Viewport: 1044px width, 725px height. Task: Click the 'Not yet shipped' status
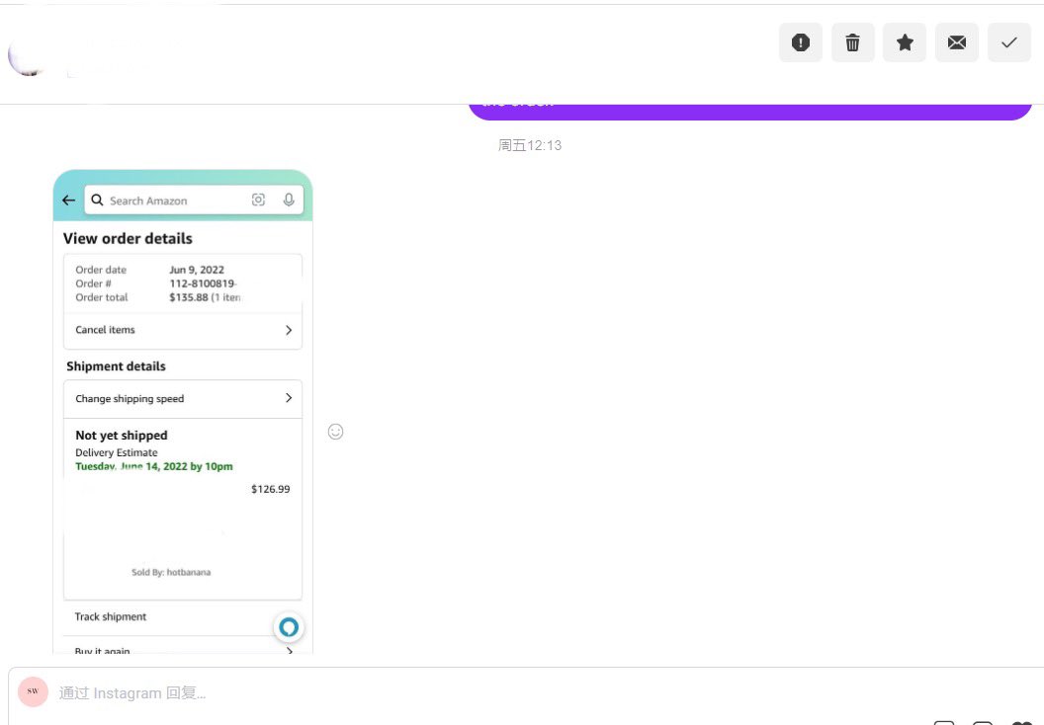pos(122,435)
